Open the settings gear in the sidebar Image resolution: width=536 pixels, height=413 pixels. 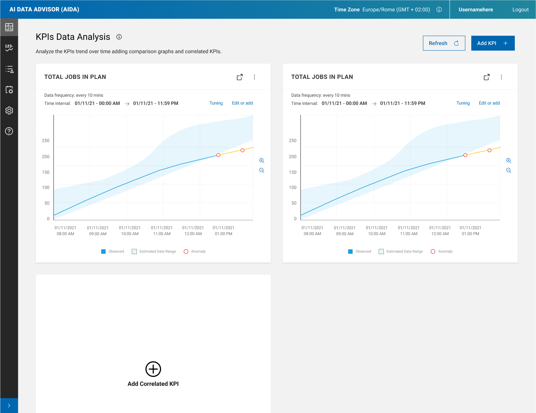click(x=9, y=111)
